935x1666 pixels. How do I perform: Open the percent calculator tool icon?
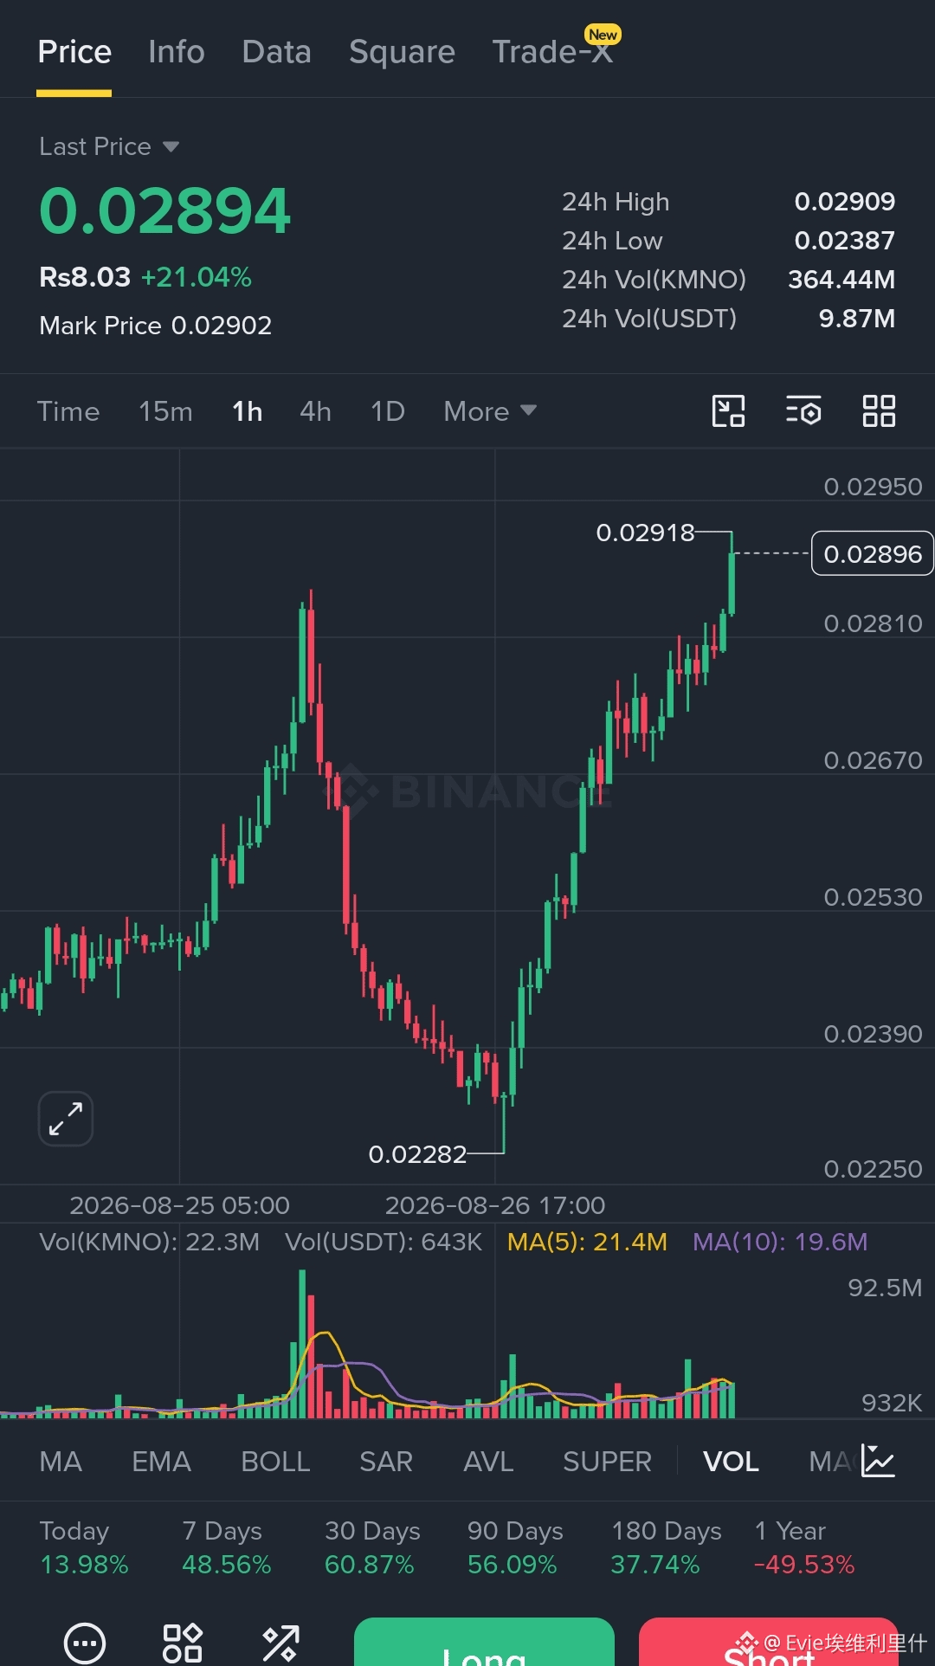280,1642
